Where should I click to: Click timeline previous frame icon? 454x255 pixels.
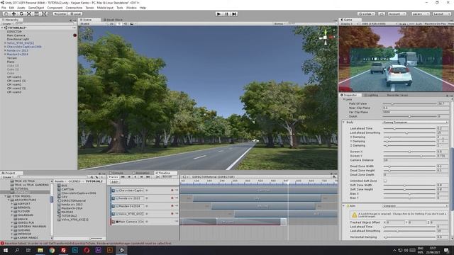(x=129, y=176)
